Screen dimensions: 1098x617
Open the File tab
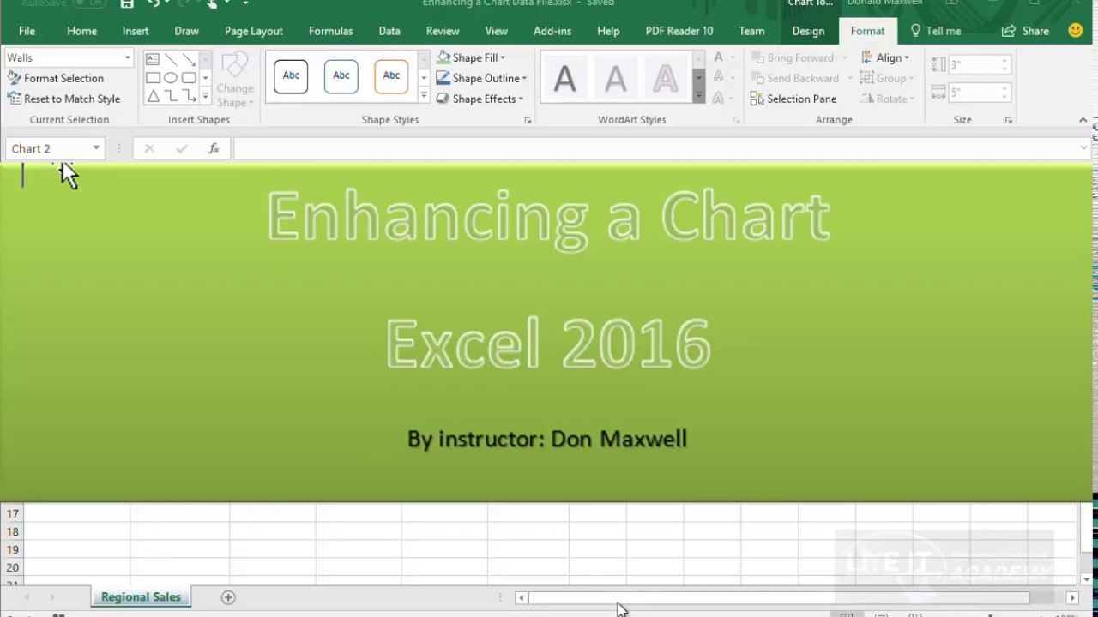tap(27, 31)
